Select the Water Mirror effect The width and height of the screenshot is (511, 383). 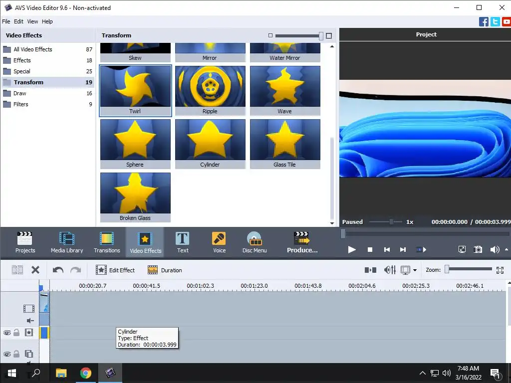click(285, 52)
